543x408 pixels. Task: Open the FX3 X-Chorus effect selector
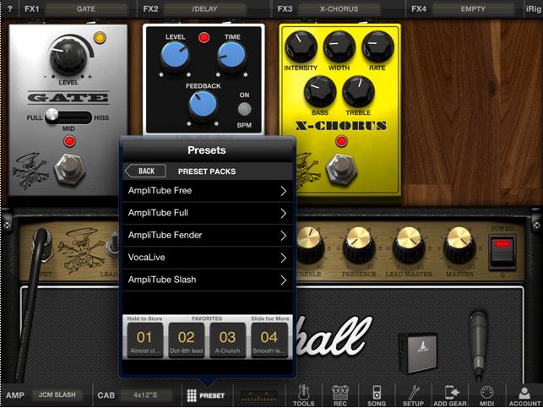click(339, 9)
